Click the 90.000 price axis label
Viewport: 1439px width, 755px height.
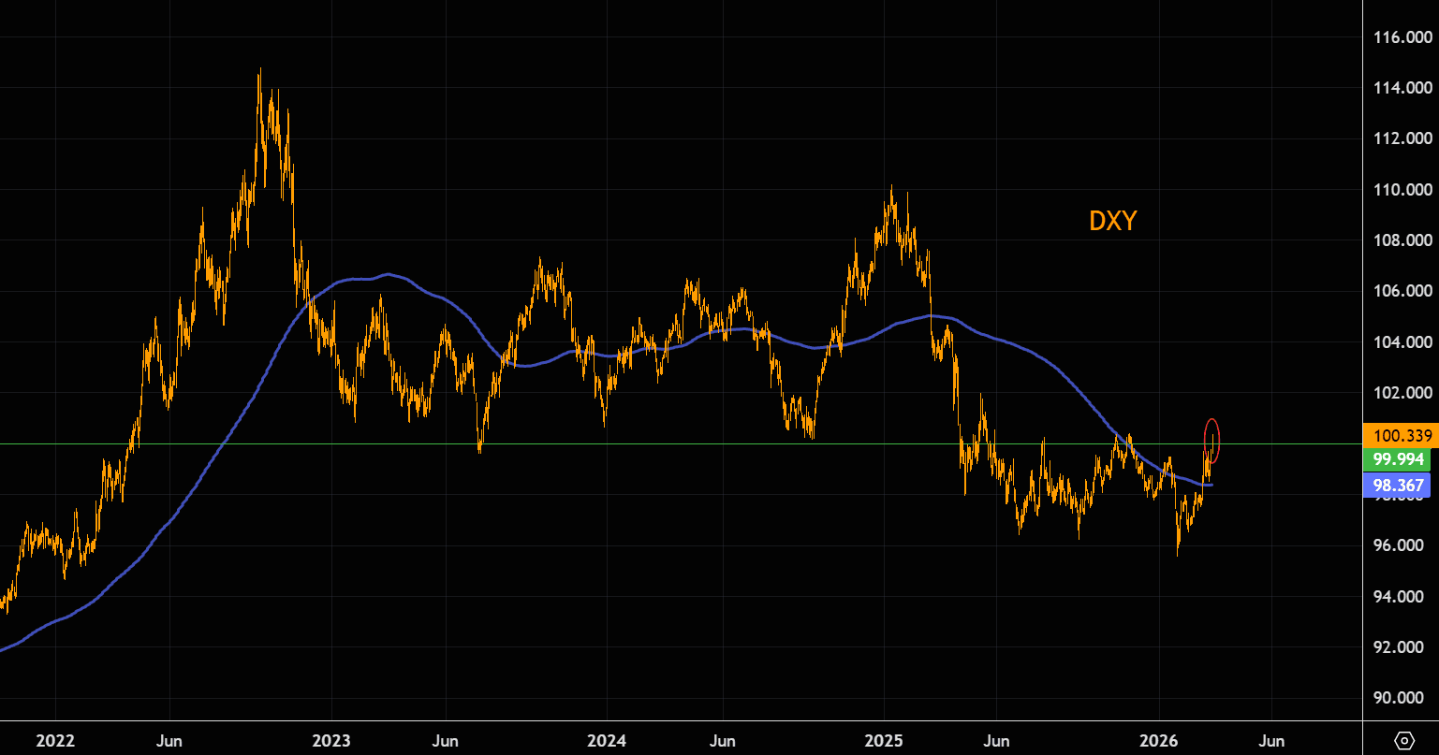click(x=1401, y=698)
